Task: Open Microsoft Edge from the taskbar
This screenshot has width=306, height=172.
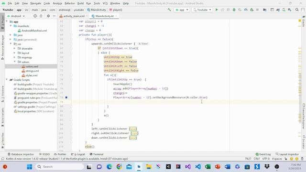Action: click(x=109, y=167)
